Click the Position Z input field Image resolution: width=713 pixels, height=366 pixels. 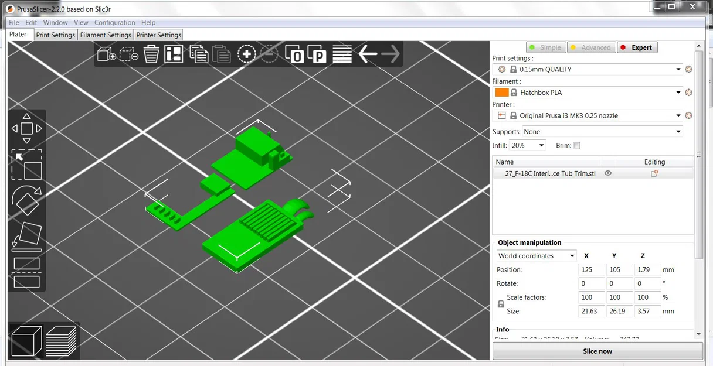tap(648, 270)
